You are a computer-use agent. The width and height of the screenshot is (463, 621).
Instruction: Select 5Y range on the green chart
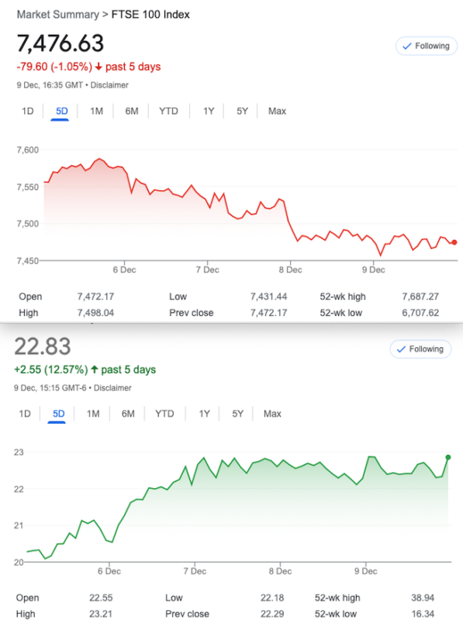[237, 414]
